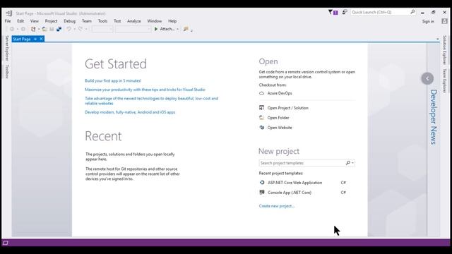Click the status bar icon at bottom left

coord(5,243)
